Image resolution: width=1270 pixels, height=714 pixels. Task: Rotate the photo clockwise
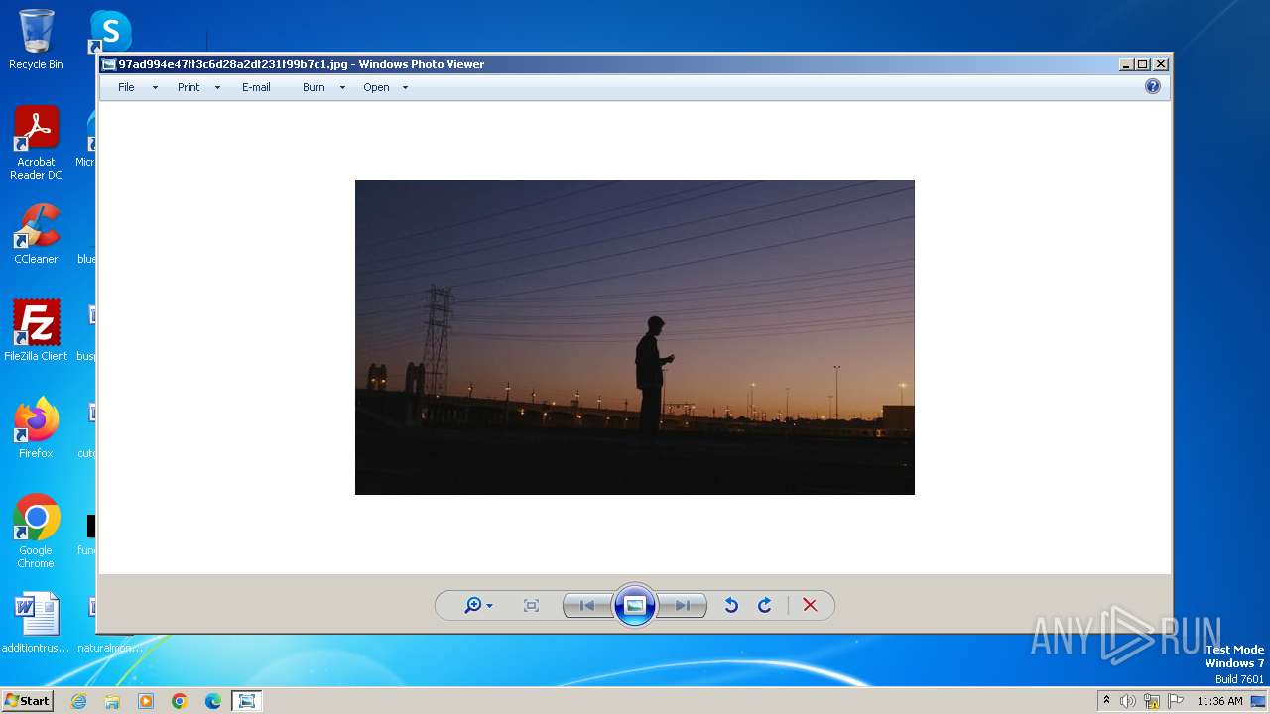click(765, 605)
